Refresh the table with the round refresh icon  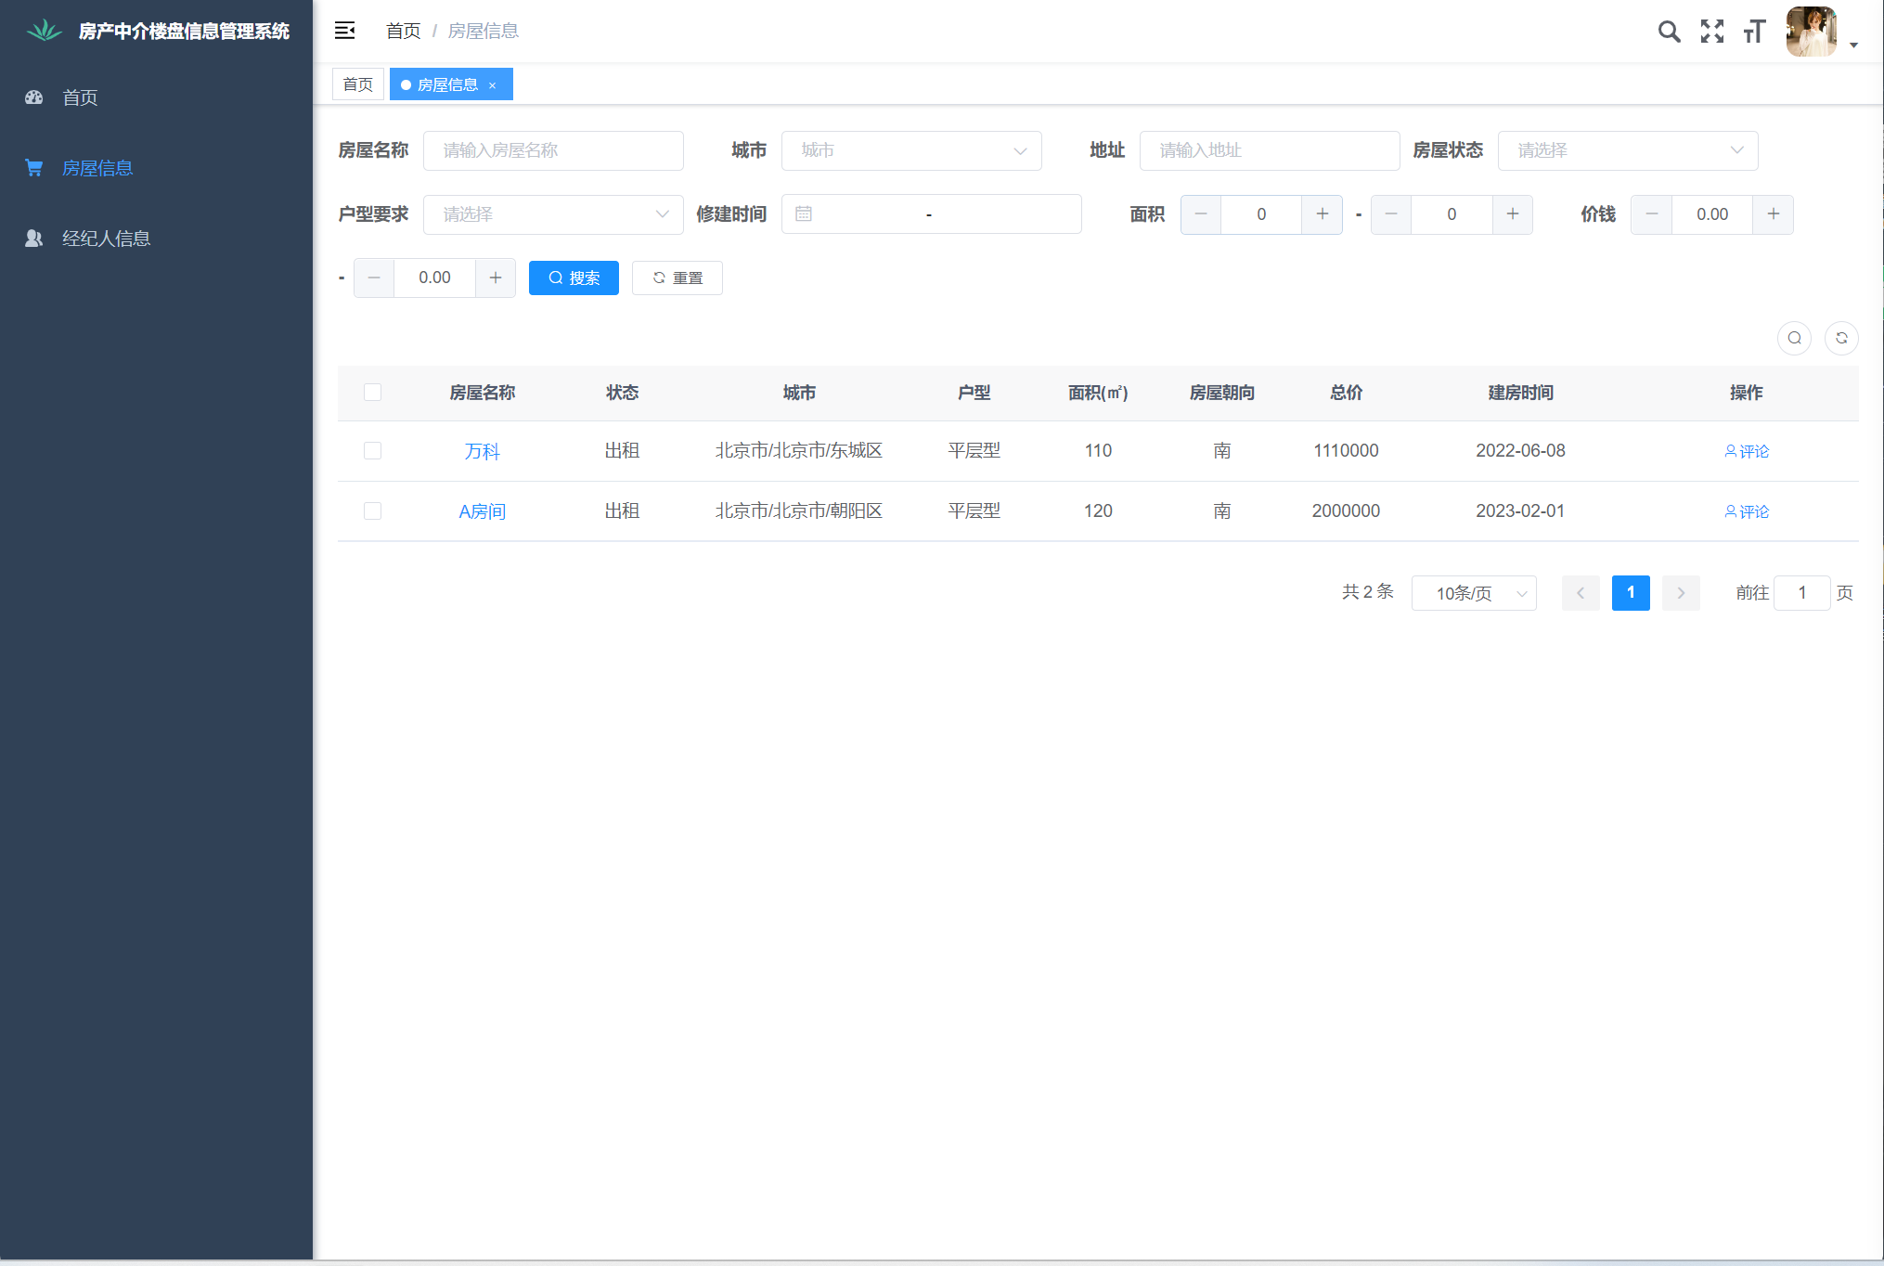pos(1841,338)
